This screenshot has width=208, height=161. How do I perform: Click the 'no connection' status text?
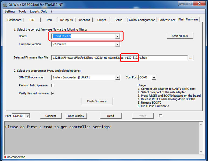(x=16, y=157)
